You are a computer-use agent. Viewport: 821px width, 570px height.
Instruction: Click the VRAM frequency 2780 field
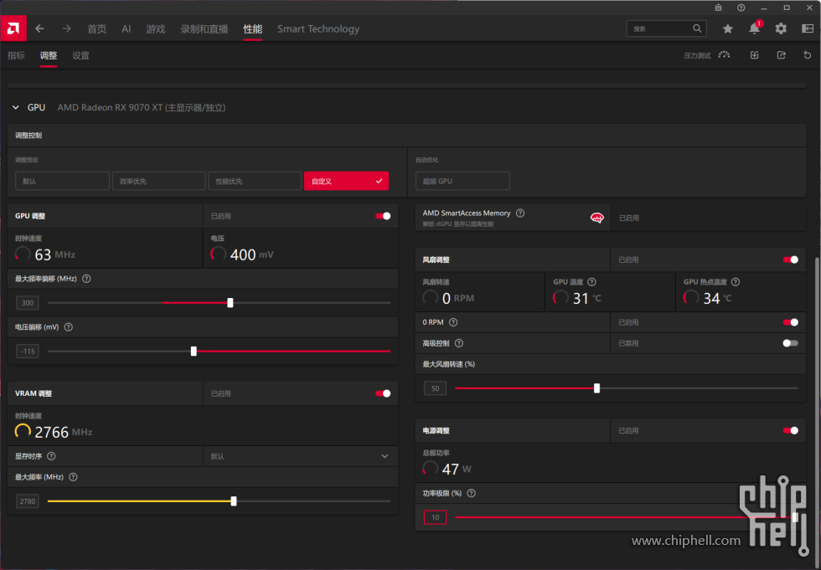click(27, 501)
